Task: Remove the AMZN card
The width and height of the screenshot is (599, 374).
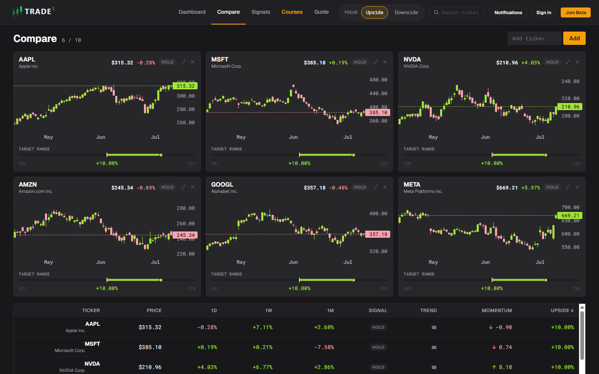Action: point(193,187)
